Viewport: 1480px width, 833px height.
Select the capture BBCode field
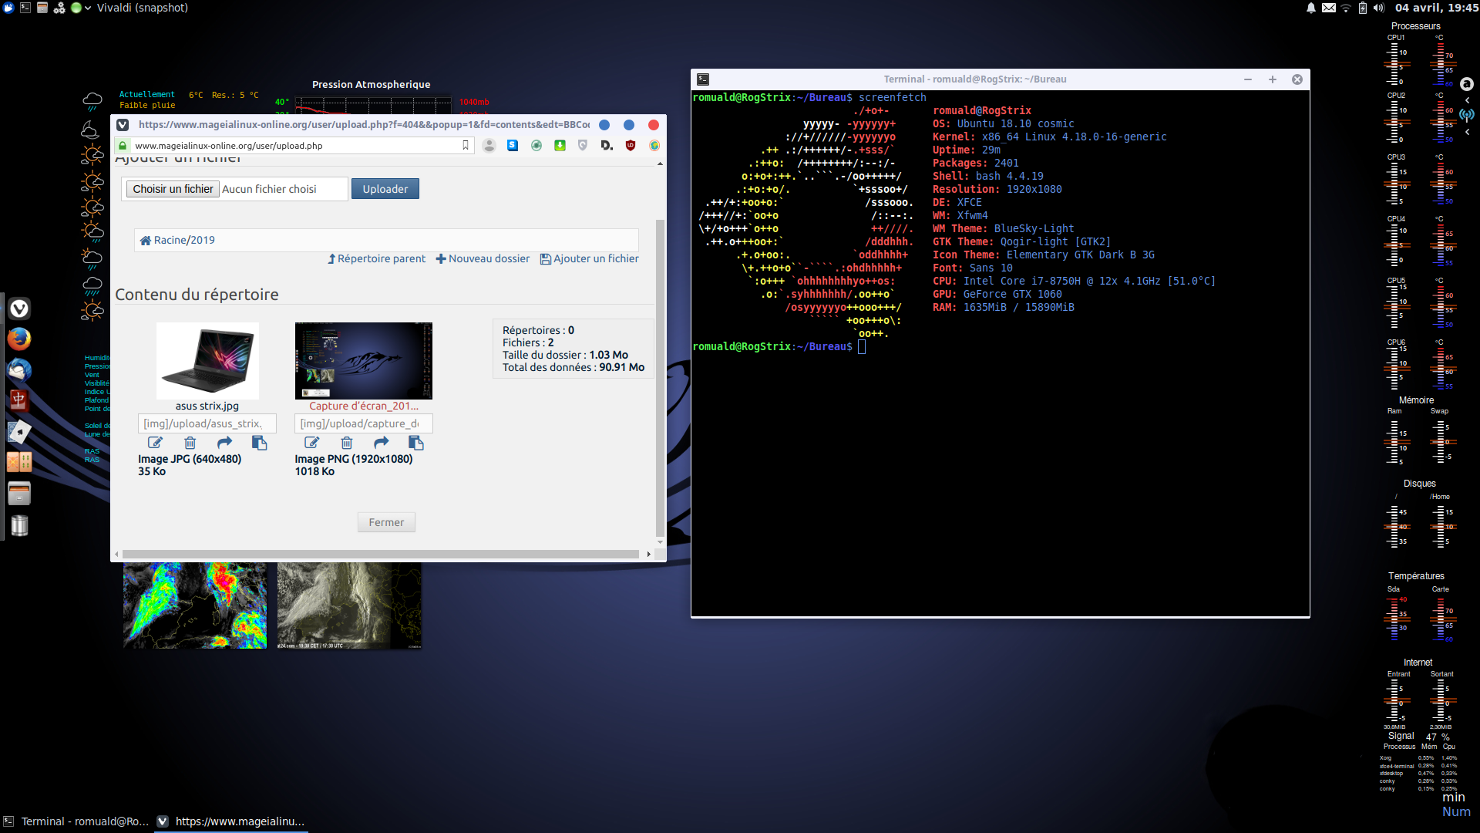click(x=364, y=423)
